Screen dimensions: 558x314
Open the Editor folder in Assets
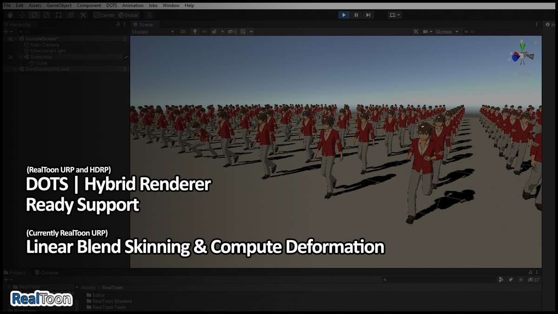[95, 295]
